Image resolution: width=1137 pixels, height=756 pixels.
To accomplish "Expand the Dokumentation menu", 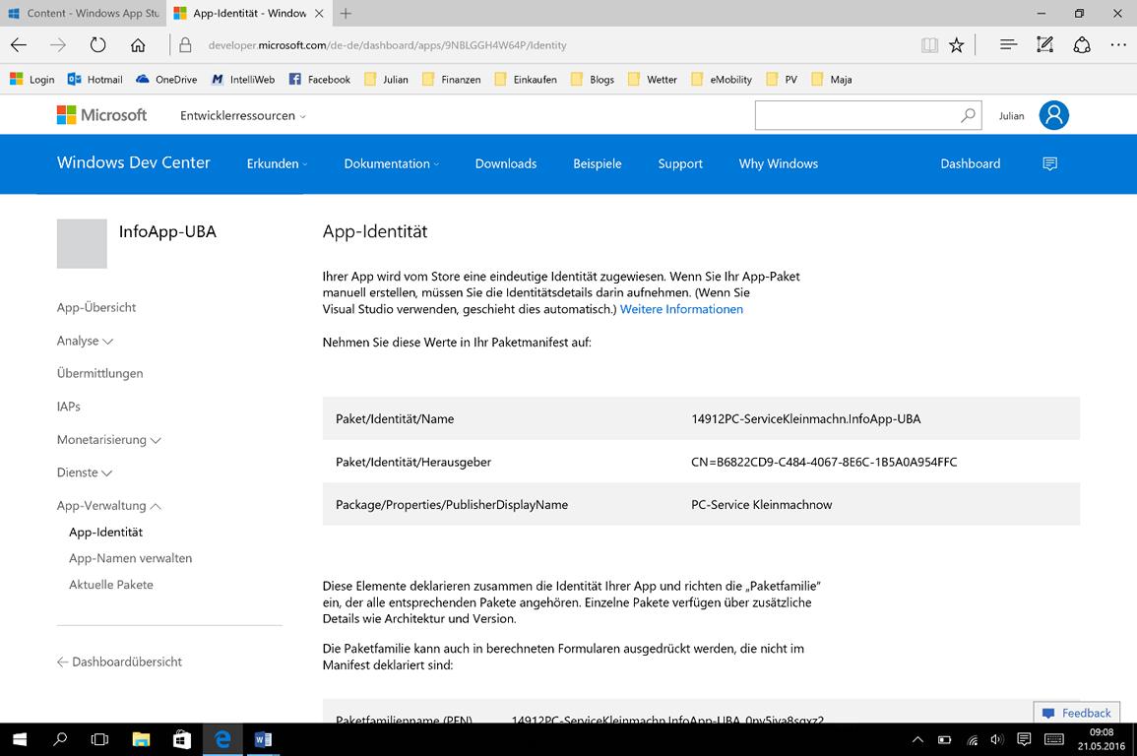I will pos(392,163).
